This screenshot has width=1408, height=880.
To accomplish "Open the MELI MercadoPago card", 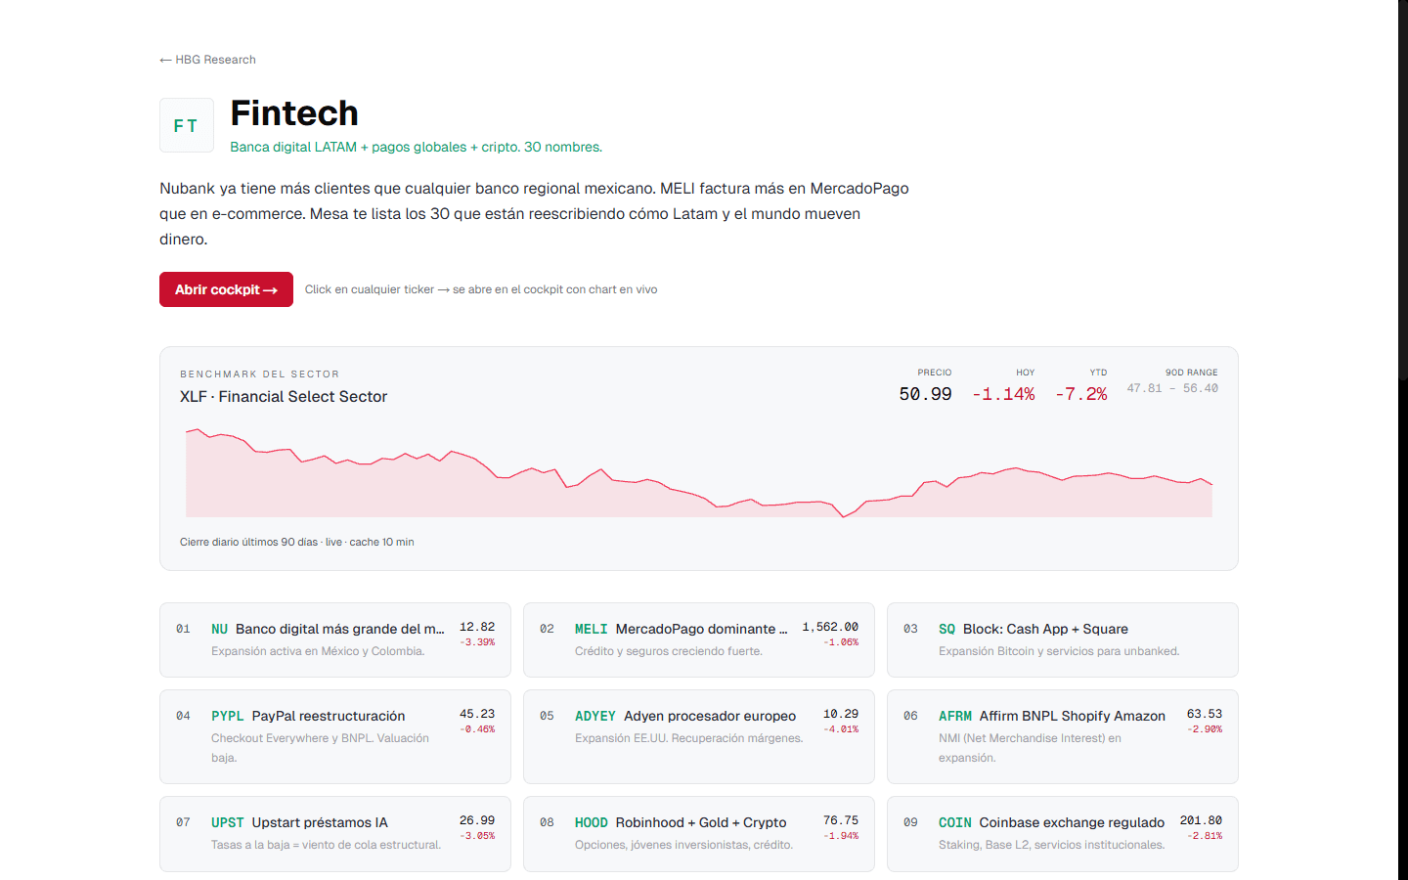I will [x=699, y=639].
